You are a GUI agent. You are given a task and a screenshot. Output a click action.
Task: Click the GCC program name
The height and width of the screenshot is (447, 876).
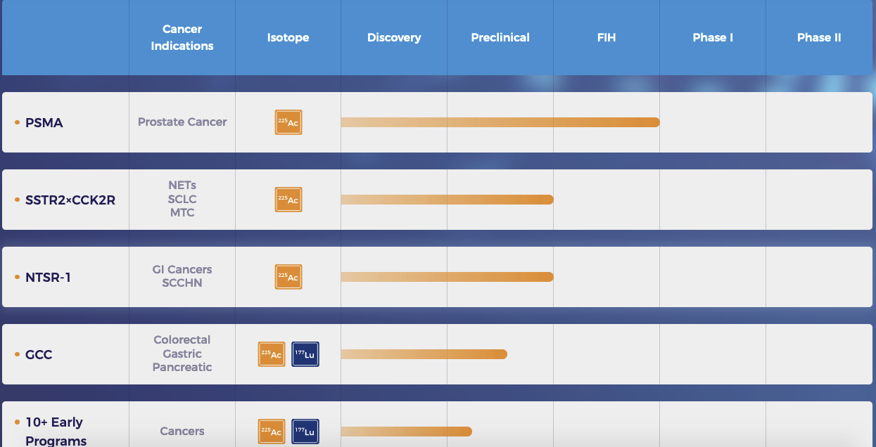pyautogui.click(x=39, y=355)
